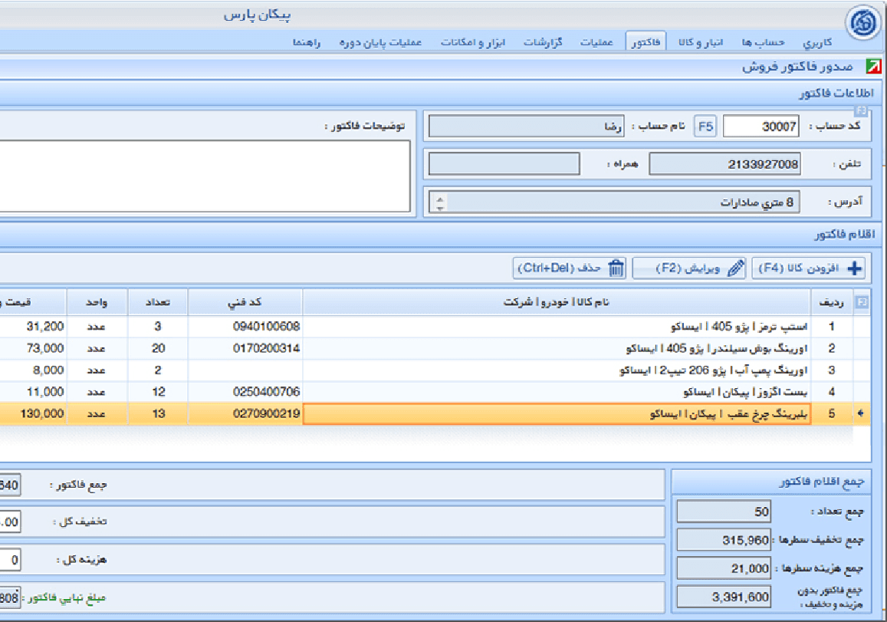Click the نام کالا | خودرو | شرکت column header
887x622 pixels.
click(x=557, y=302)
